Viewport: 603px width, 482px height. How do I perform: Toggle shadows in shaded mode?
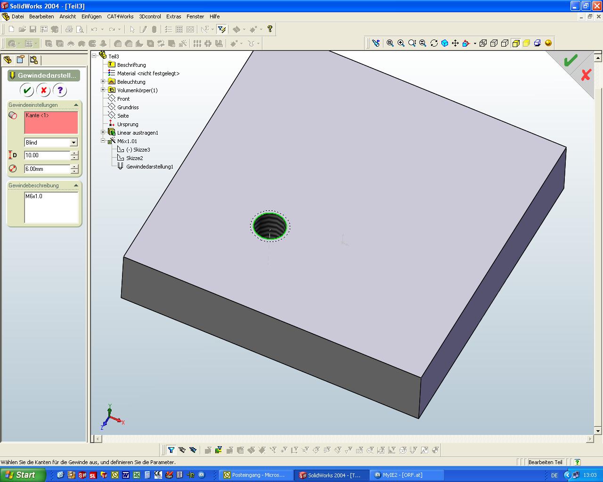(538, 43)
